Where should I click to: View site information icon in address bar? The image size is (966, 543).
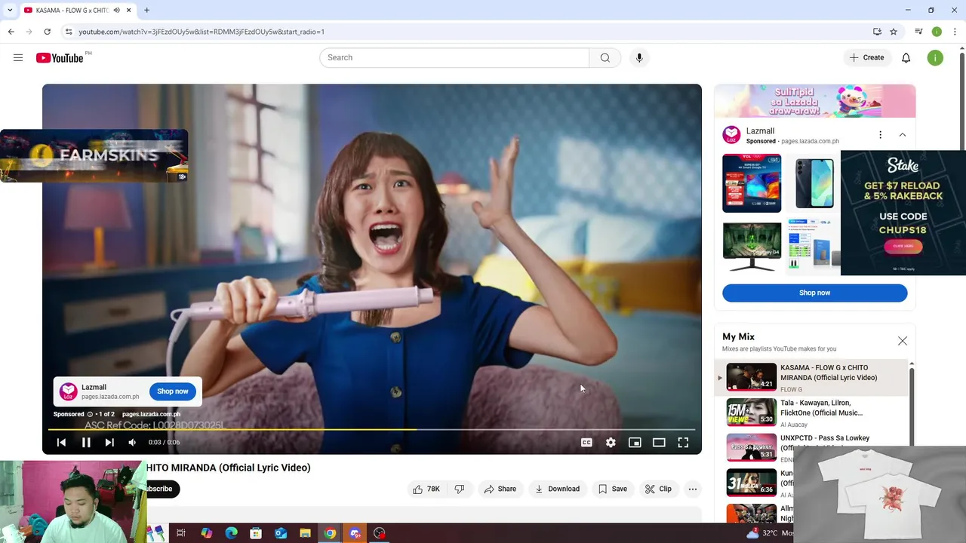click(69, 32)
